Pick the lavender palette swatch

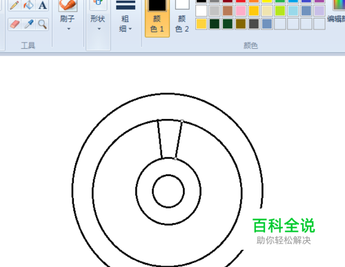(x=319, y=10)
